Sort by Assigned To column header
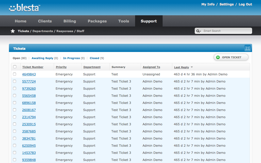Viewport: 261px width, 163px height. coord(151,67)
